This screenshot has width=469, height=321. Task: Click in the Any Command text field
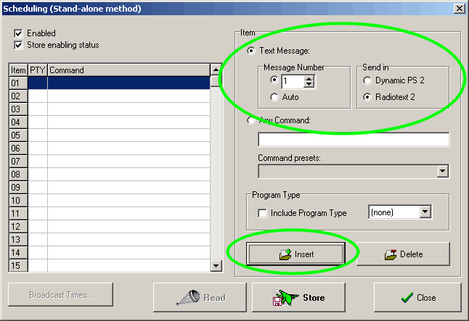pyautogui.click(x=354, y=139)
